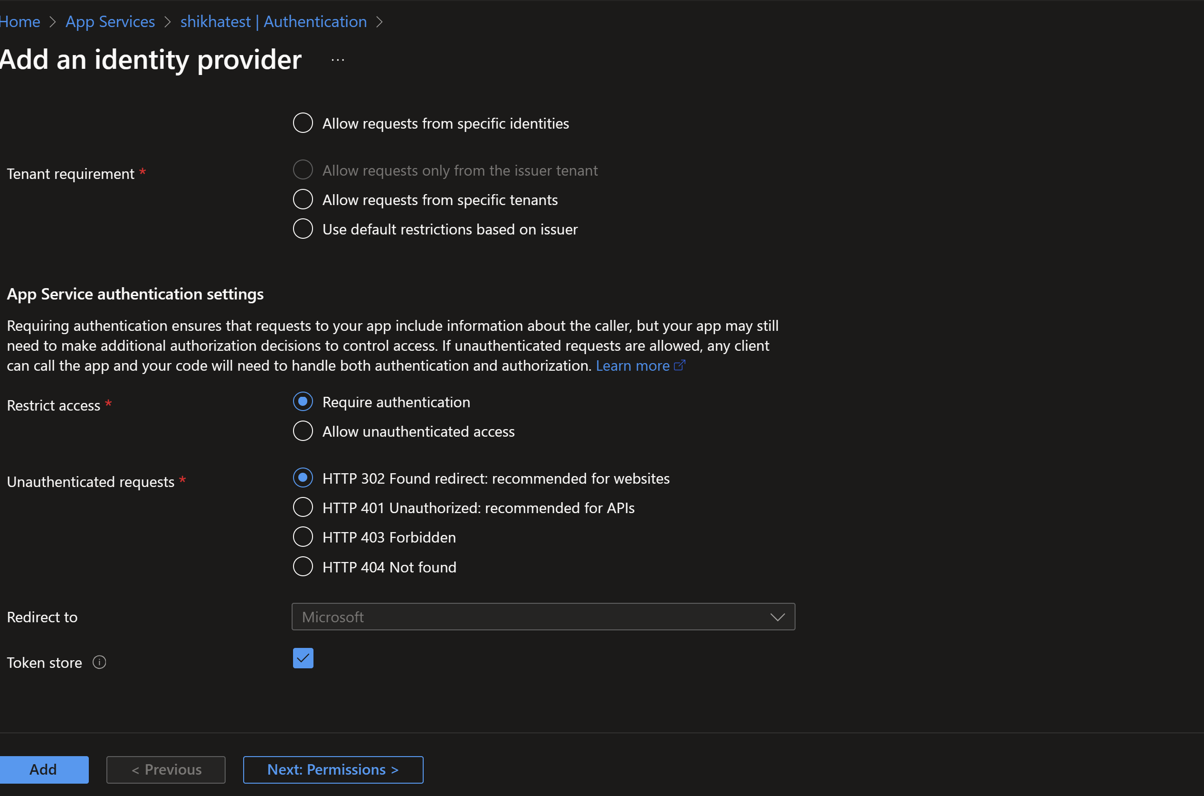Select HTTP 401 Unauthorized for APIs

click(303, 506)
